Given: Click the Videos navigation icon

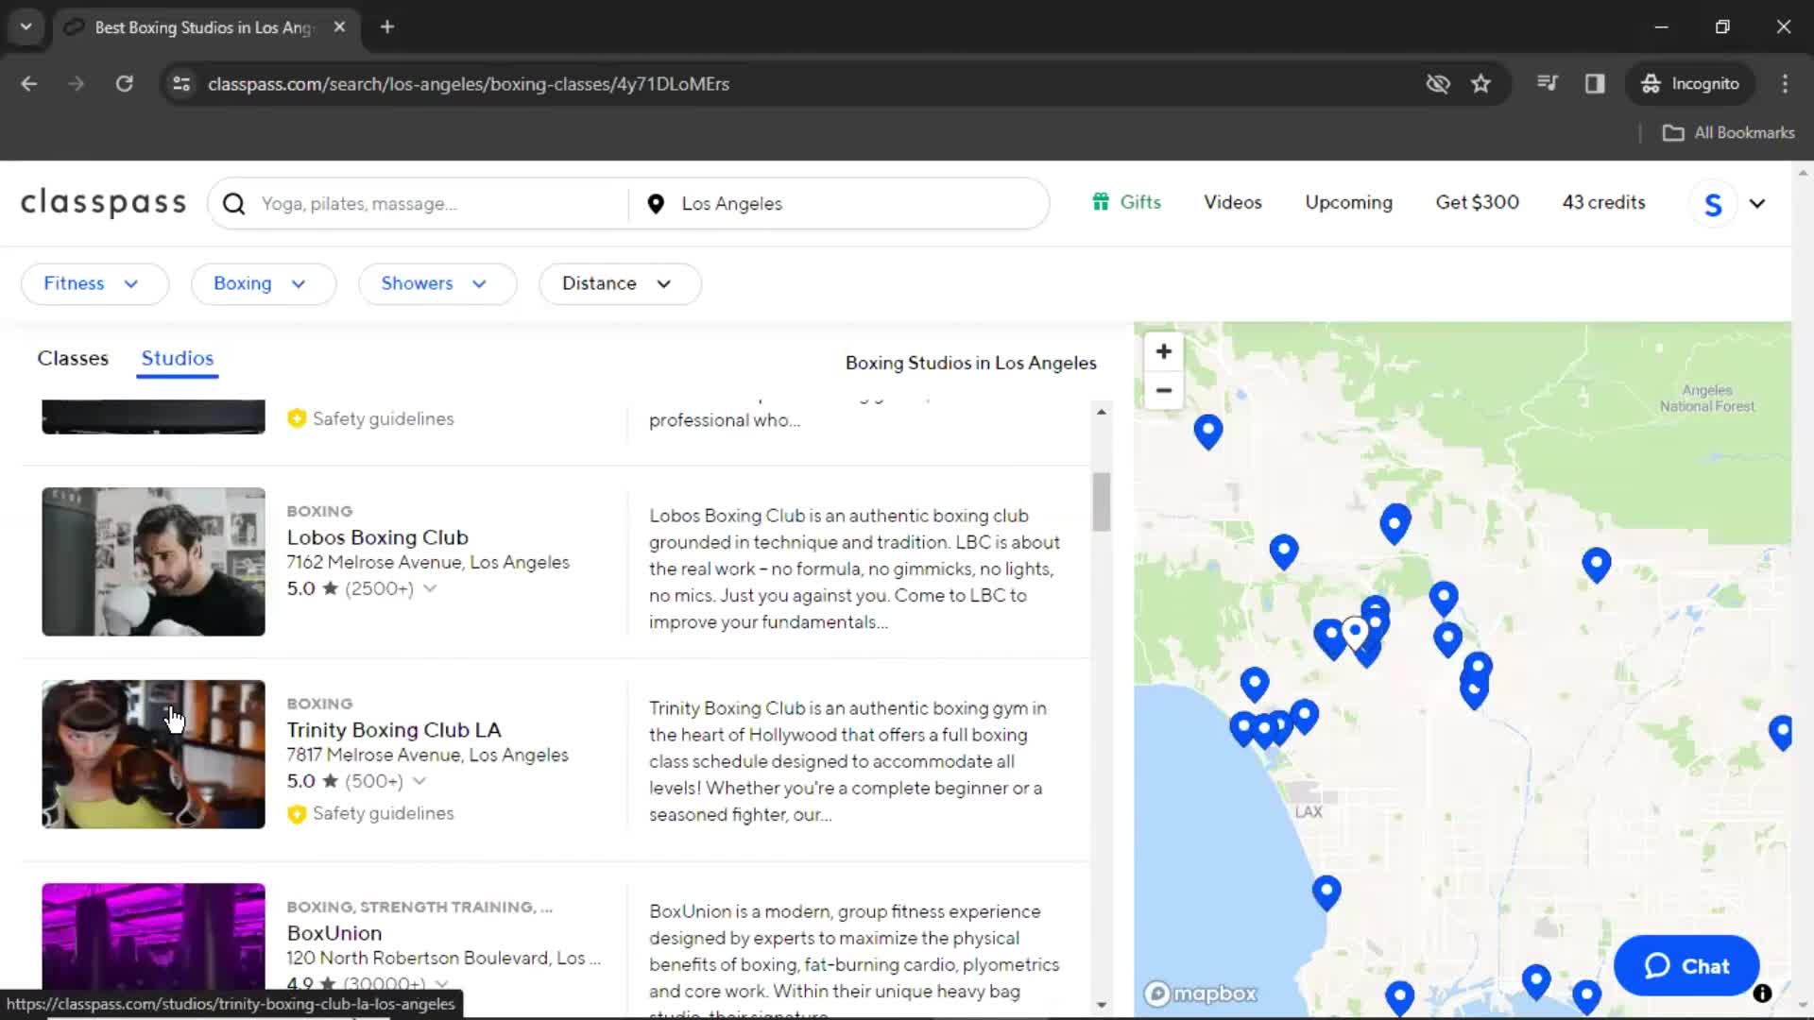Looking at the screenshot, I should click(1232, 203).
